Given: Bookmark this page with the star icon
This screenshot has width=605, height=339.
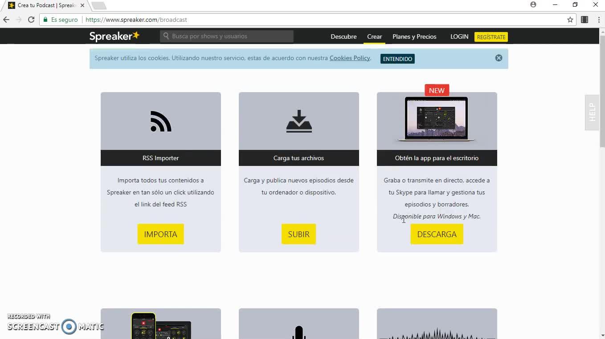Looking at the screenshot, I should pyautogui.click(x=570, y=20).
